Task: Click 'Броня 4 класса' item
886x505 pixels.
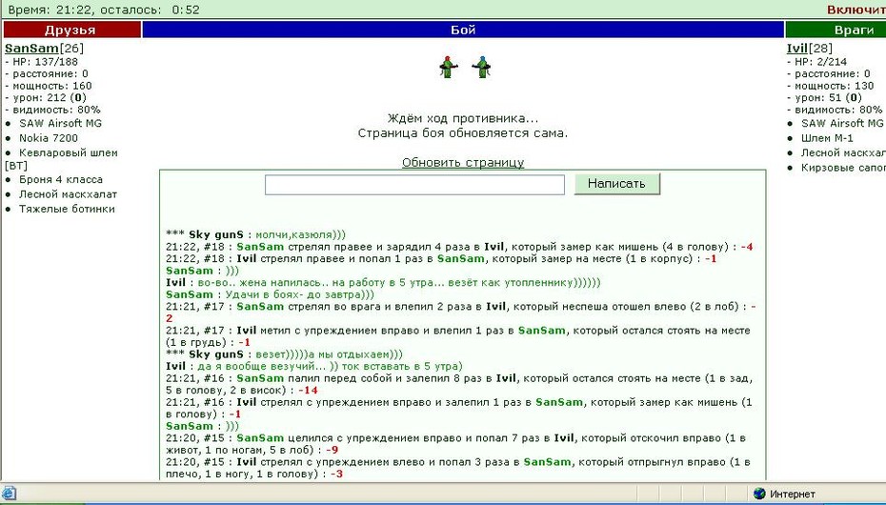Action: click(61, 180)
